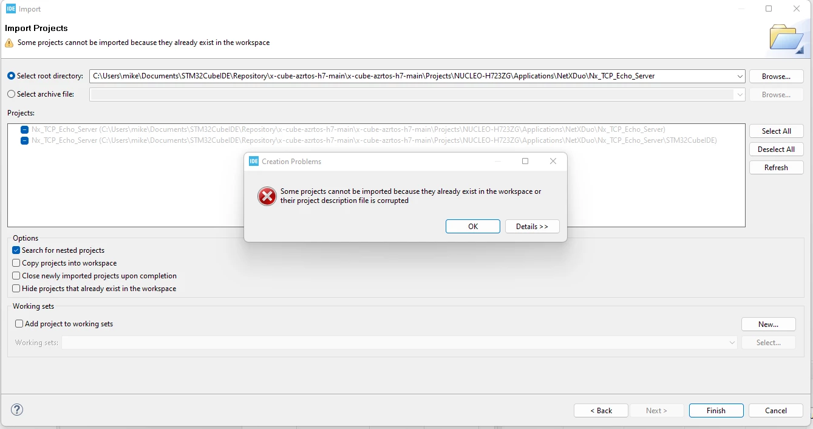Enable Copy projects into workspace
Image resolution: width=813 pixels, height=429 pixels.
(x=16, y=263)
